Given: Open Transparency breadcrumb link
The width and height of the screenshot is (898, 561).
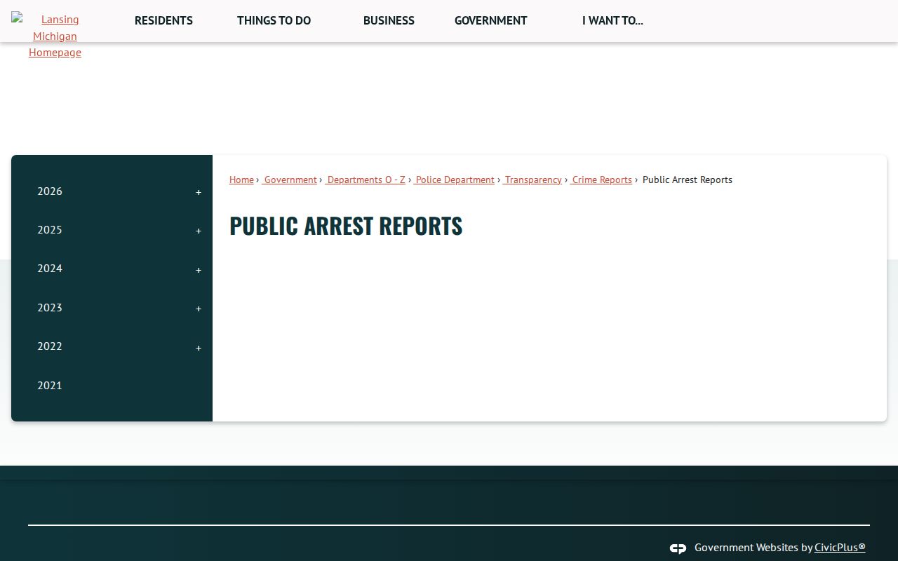Looking at the screenshot, I should click(532, 180).
